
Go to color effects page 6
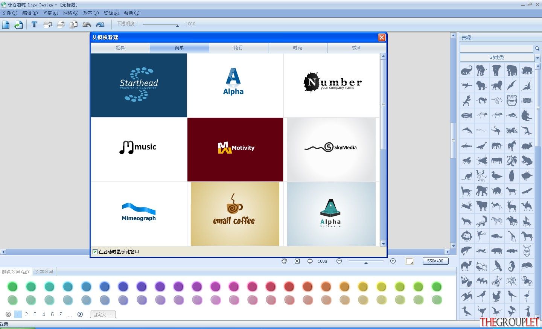pyautogui.click(x=61, y=314)
